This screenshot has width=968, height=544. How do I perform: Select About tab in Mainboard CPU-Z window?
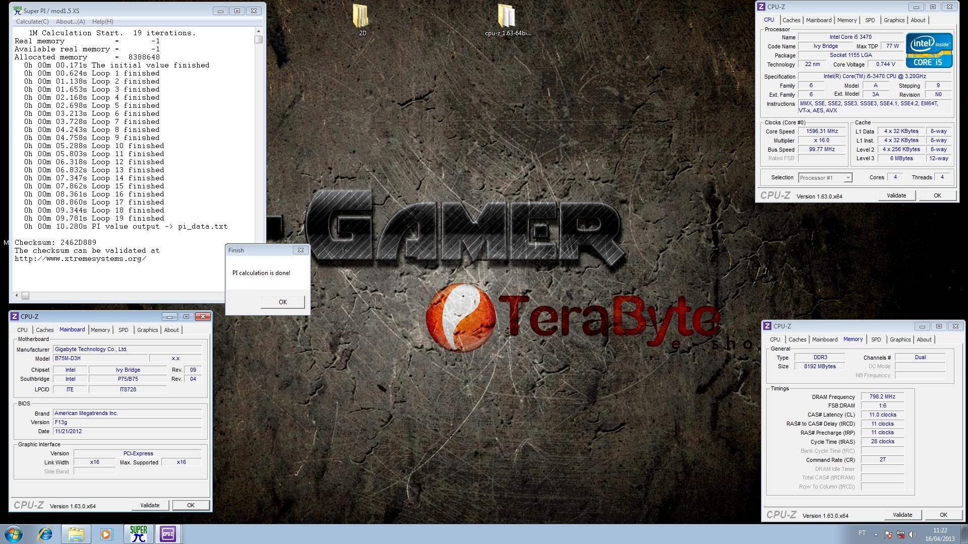[171, 330]
